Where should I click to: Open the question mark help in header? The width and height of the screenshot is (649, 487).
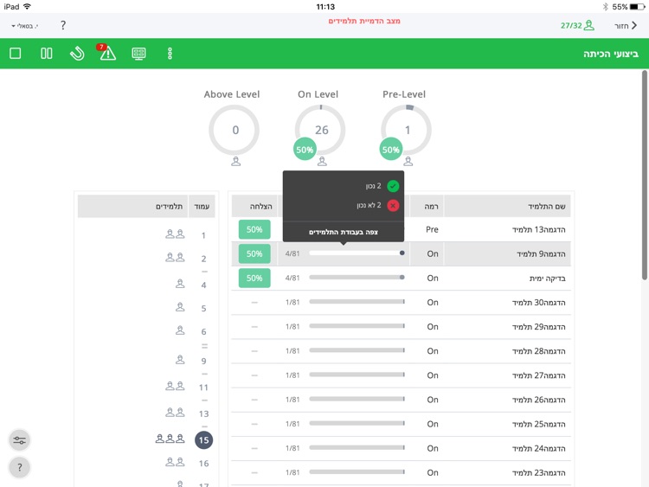63,26
